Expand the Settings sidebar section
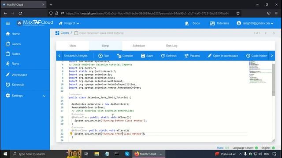Image resolution: width=282 pixels, height=158 pixels. pos(25,96)
